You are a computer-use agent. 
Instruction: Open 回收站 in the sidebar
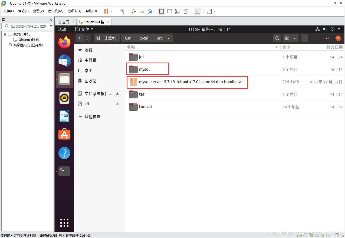click(100, 81)
